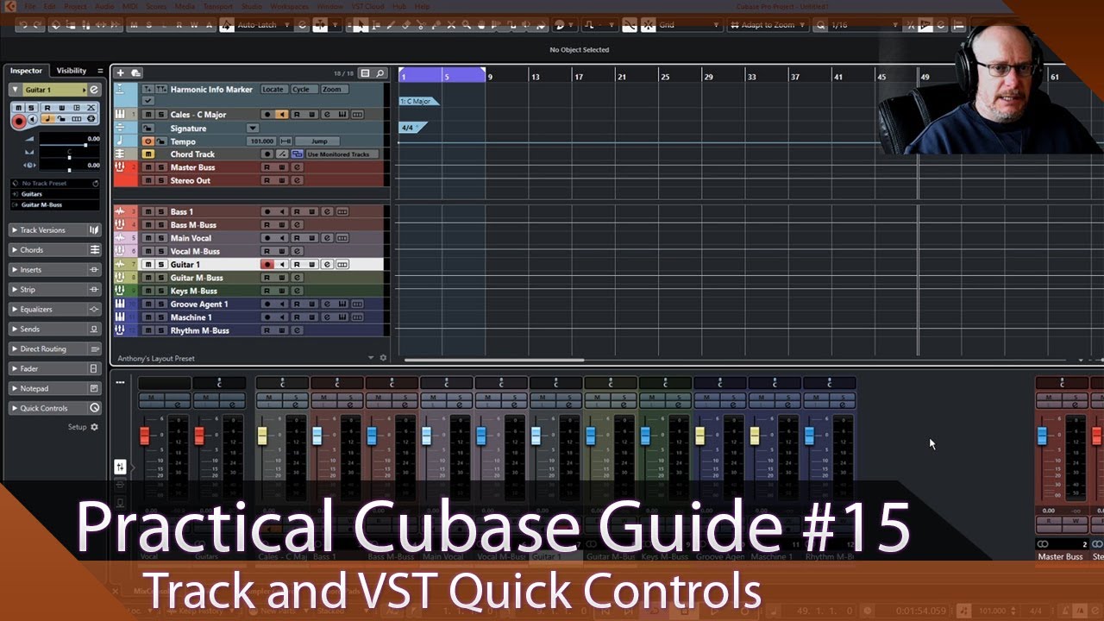Open the track search magnifier icon
The width and height of the screenshot is (1104, 621).
[380, 73]
